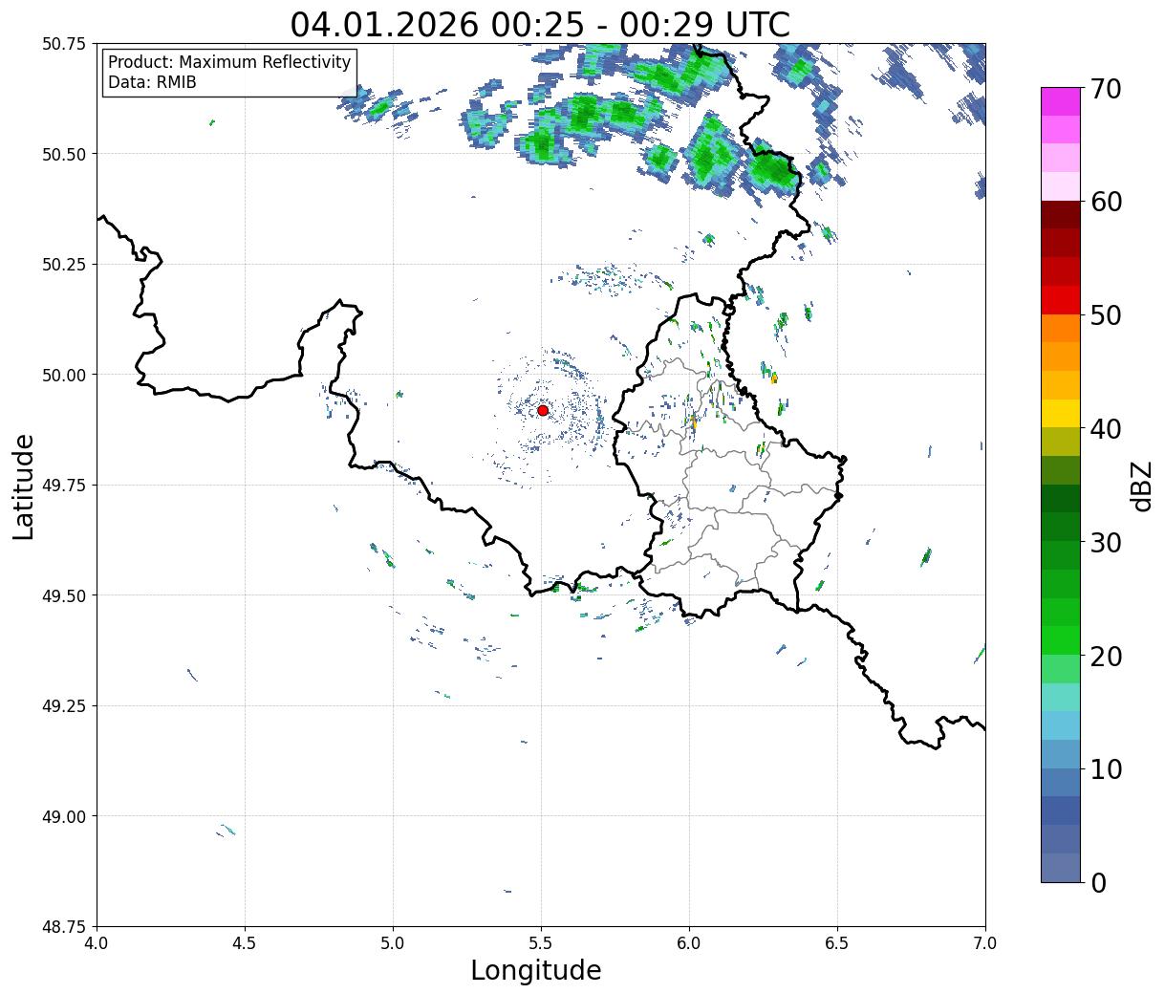Click the latitude tick label 50.75
Viewport: 1165px width, 994px height.
(x=63, y=44)
